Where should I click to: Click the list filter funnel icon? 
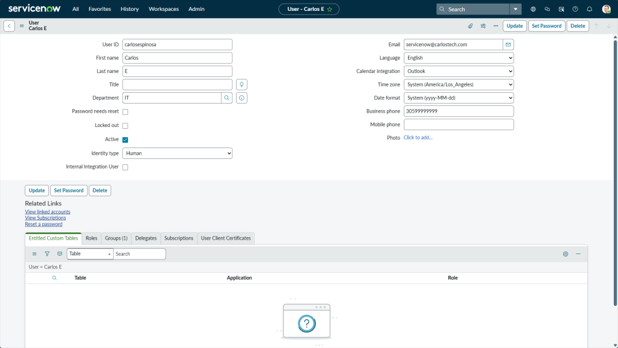coord(47,254)
